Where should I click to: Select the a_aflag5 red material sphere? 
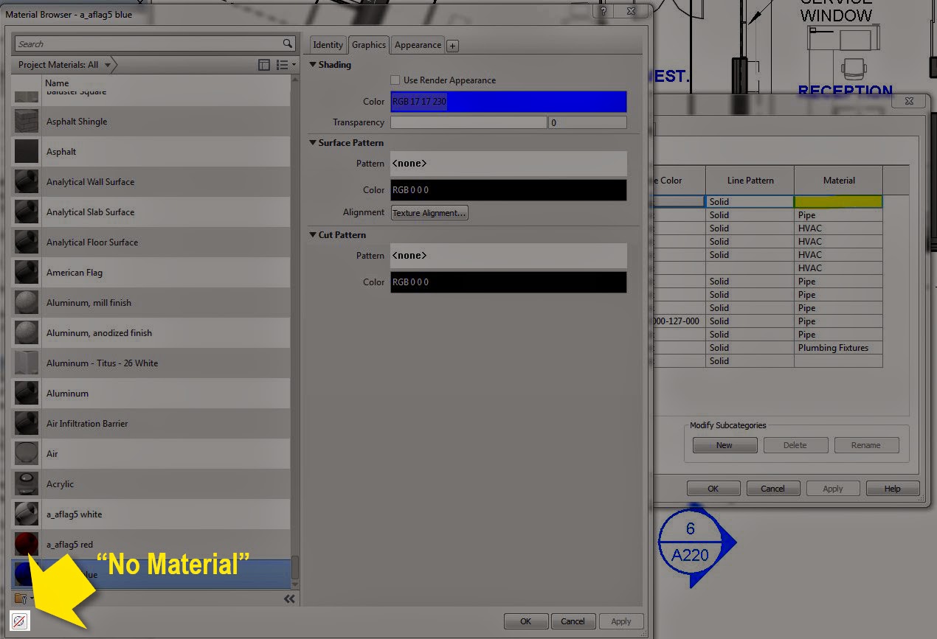[26, 544]
